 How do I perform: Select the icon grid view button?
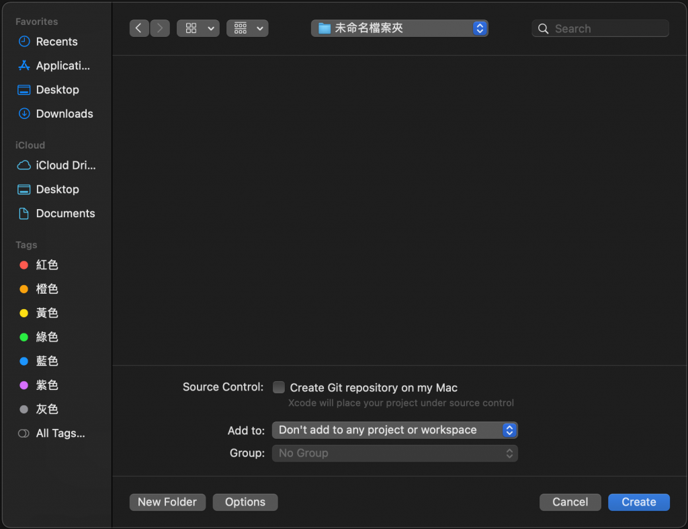(x=191, y=28)
